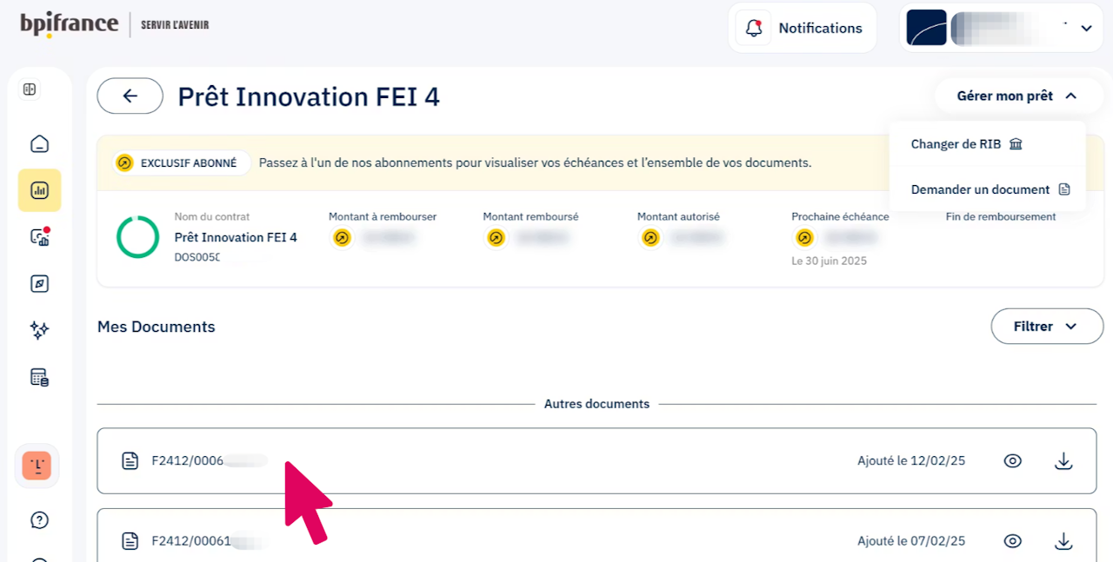This screenshot has height=562, width=1113.
Task: Open the help question mark icon
Action: (x=39, y=520)
